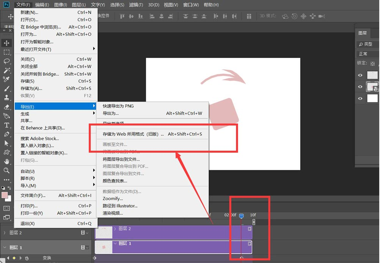Screen dimensions: 380x263
Task: Toggle stopwatch for 变换 keyframe animation
Action: [x=27, y=258]
